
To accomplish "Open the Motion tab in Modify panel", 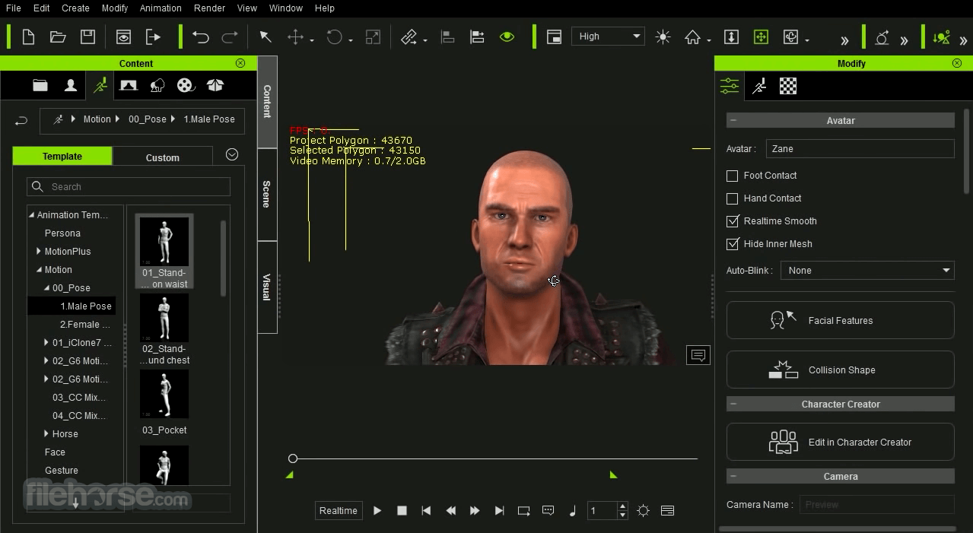I will (759, 86).
